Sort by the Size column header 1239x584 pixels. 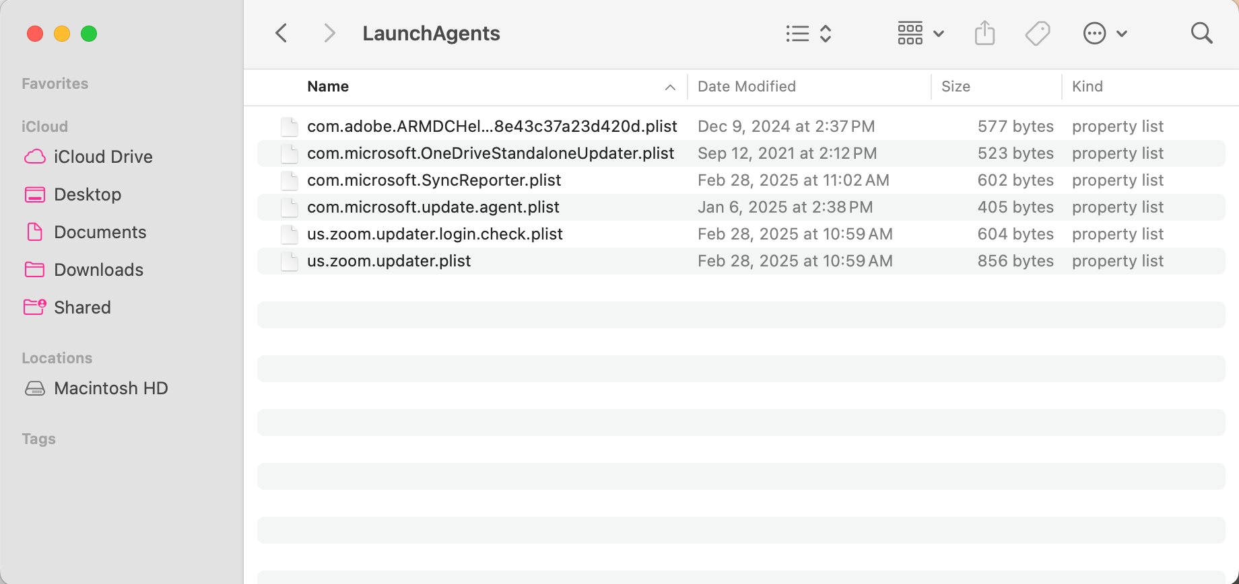[x=956, y=86]
